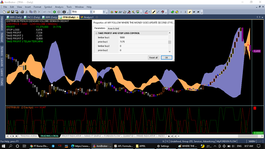The height and width of the screenshot is (149, 265).
Task: Expand the first toolbar overflow options arrow
Action: (x=68, y=12)
